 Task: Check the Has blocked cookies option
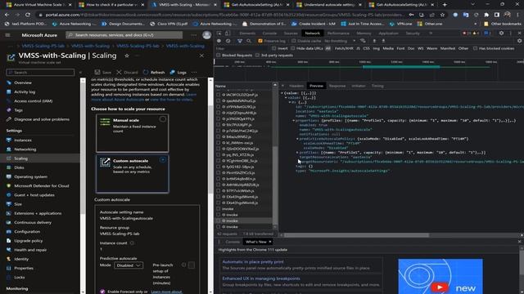click(475, 48)
